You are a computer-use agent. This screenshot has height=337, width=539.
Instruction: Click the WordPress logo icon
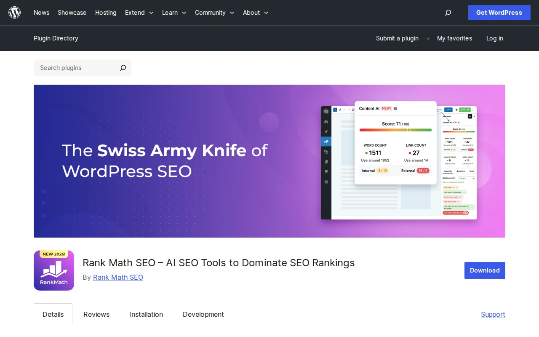tap(15, 13)
